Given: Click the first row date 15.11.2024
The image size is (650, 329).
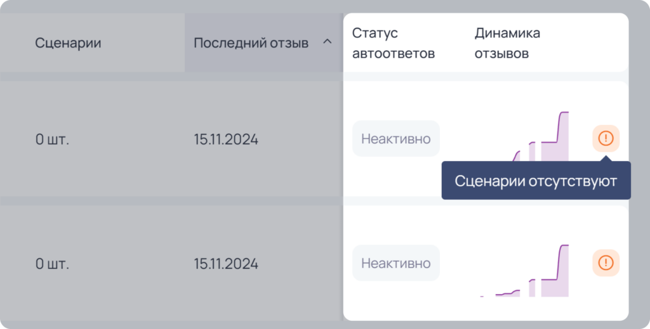Looking at the screenshot, I should (x=226, y=139).
